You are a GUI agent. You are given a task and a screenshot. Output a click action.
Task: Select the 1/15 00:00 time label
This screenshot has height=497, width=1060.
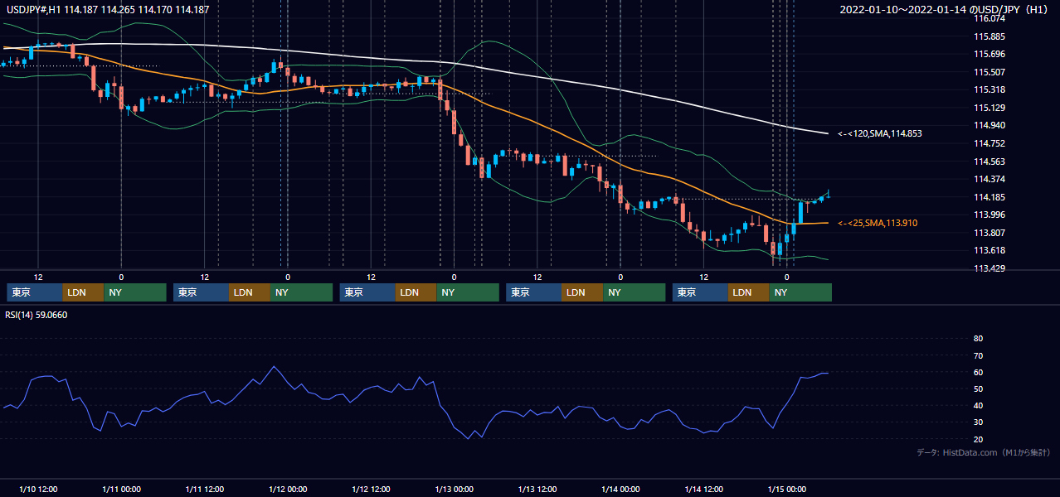click(787, 489)
